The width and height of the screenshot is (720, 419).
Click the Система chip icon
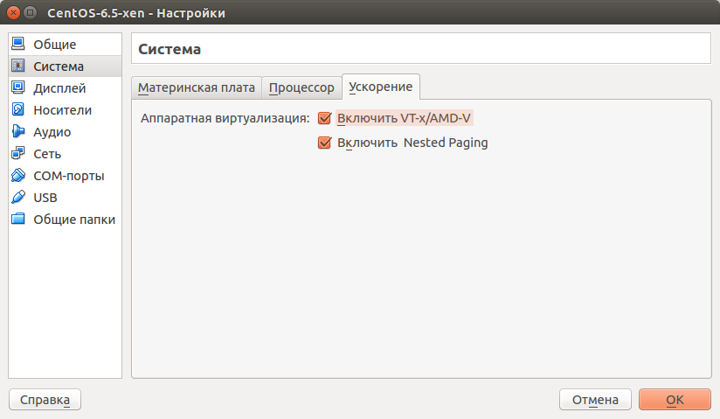[x=18, y=66]
